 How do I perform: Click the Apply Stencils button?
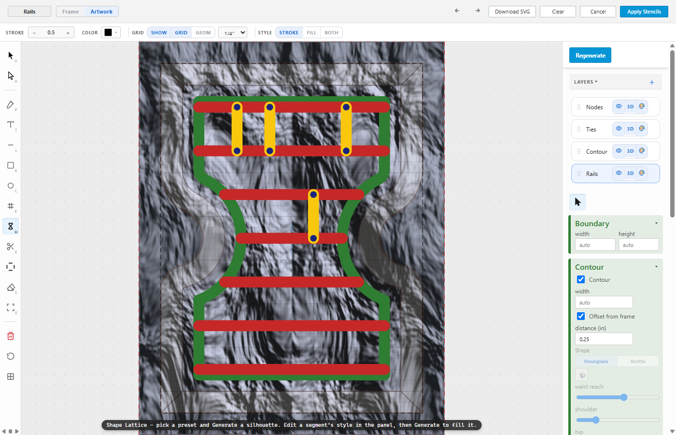tap(644, 12)
